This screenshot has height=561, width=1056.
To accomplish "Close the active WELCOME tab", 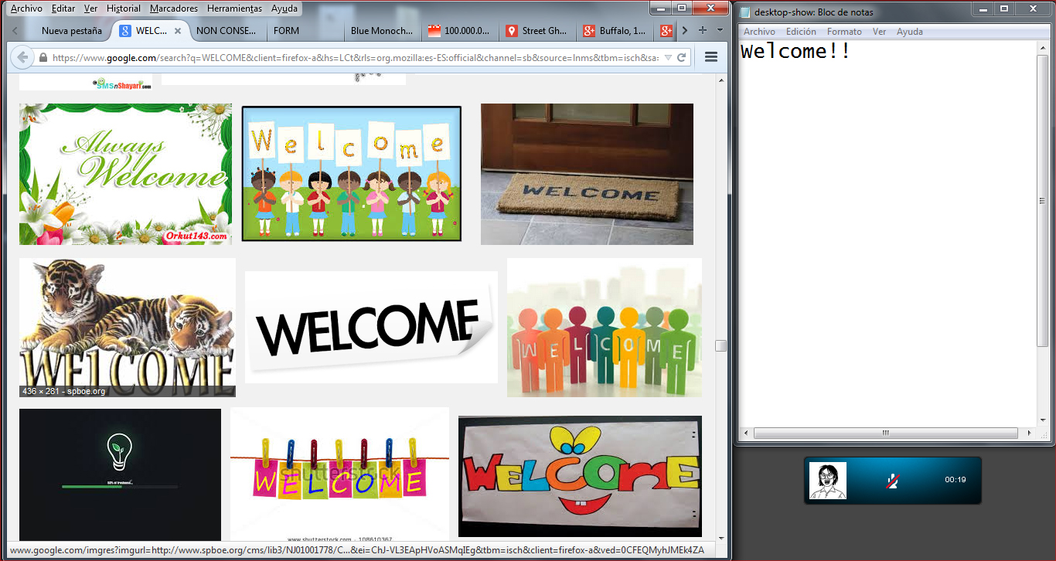I will pyautogui.click(x=178, y=31).
